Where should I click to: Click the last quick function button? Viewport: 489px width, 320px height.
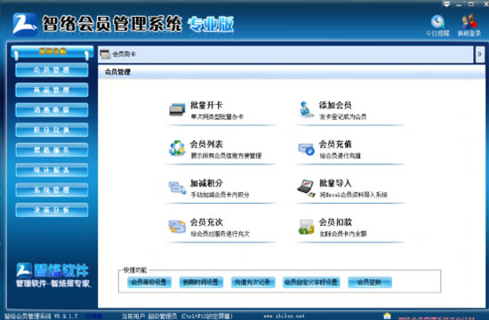point(370,283)
